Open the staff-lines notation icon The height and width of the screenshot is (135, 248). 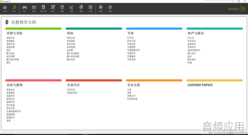click(90, 8)
